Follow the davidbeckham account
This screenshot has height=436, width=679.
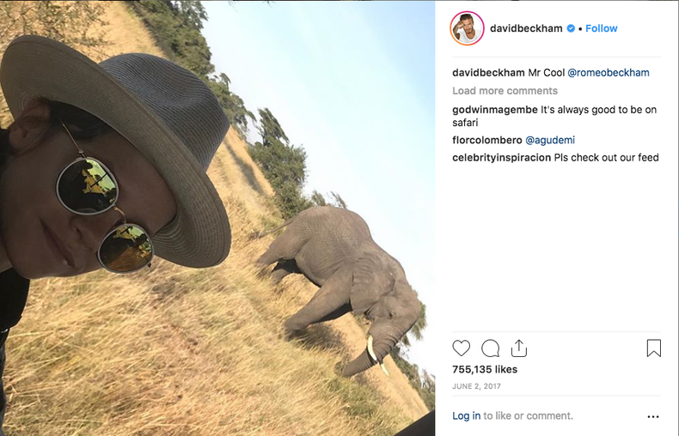coord(602,28)
